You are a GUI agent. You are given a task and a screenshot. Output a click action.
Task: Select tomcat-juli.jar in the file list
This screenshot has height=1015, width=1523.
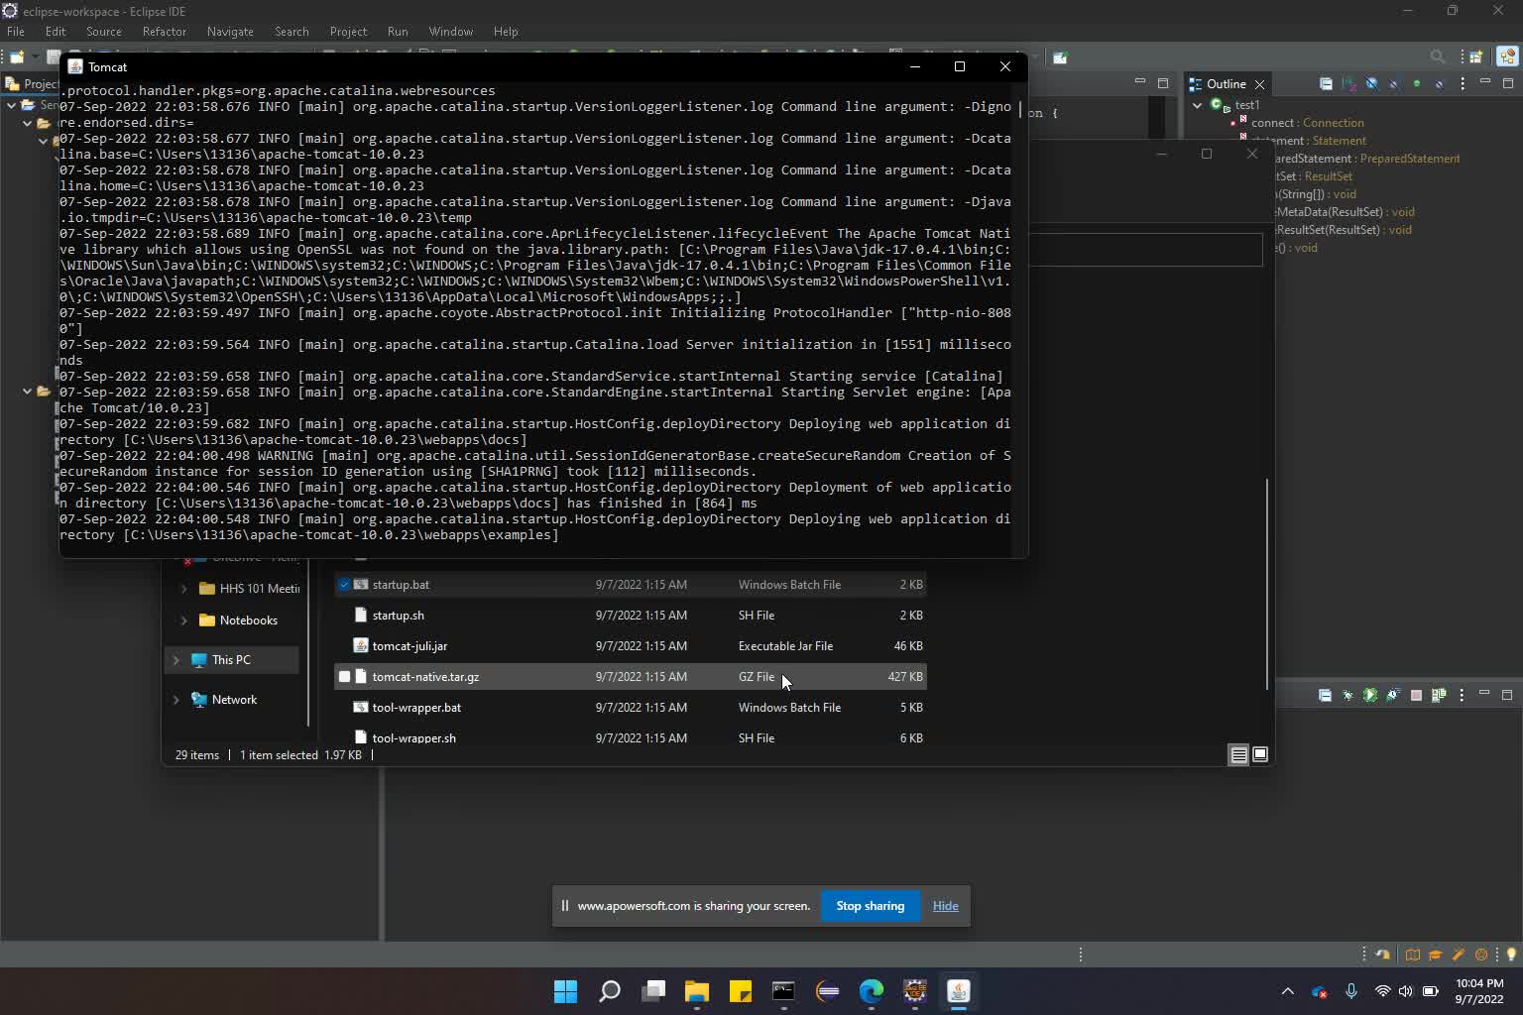(x=631, y=646)
